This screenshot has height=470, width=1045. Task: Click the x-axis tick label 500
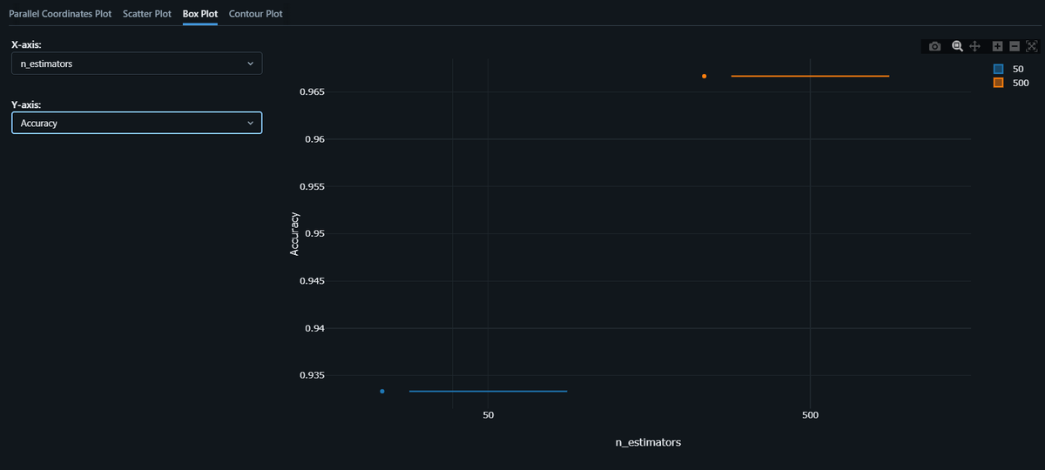(x=810, y=415)
